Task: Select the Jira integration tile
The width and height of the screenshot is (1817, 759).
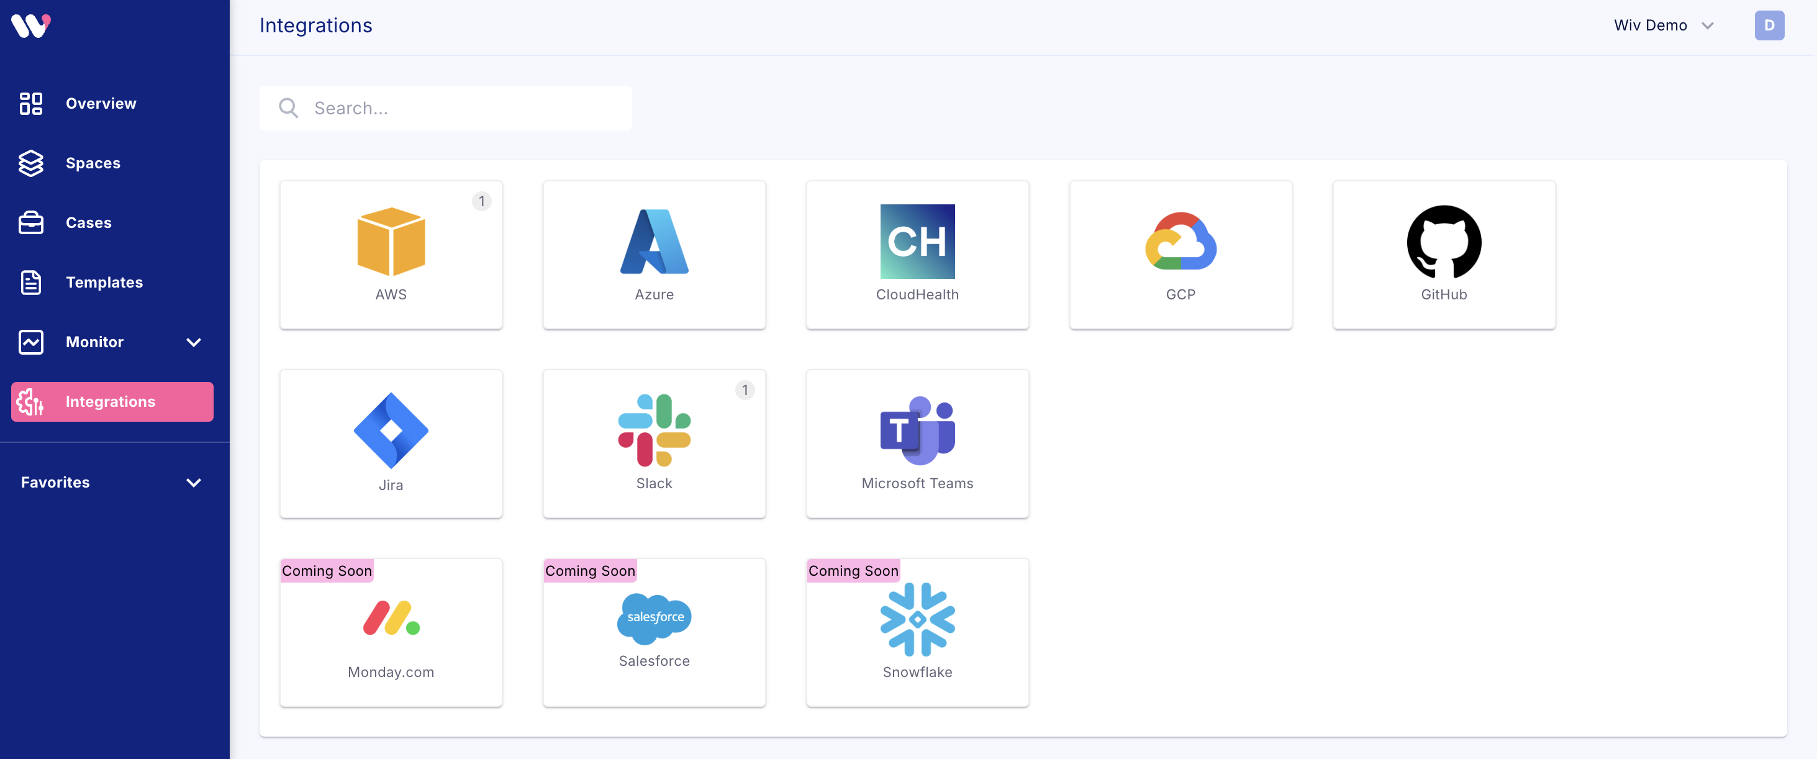Action: [391, 443]
